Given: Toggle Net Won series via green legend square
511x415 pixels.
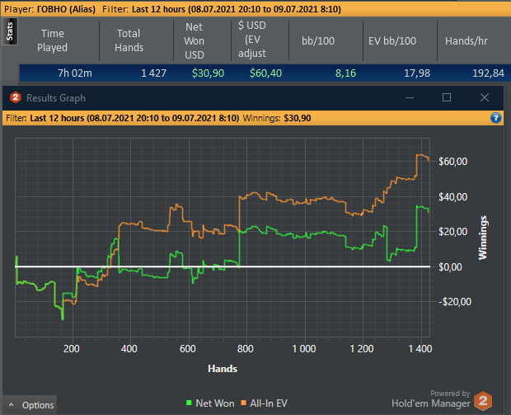Looking at the screenshot, I should pyautogui.click(x=189, y=403).
